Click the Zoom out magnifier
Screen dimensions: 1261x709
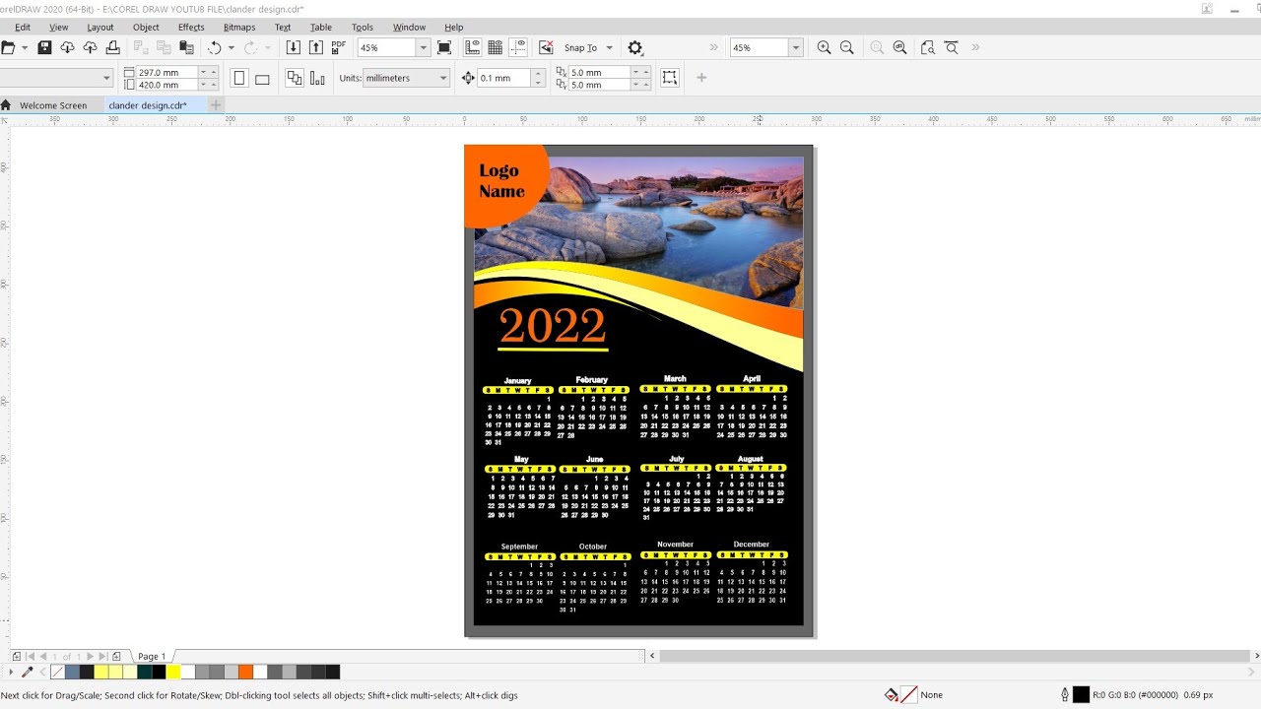pos(846,47)
